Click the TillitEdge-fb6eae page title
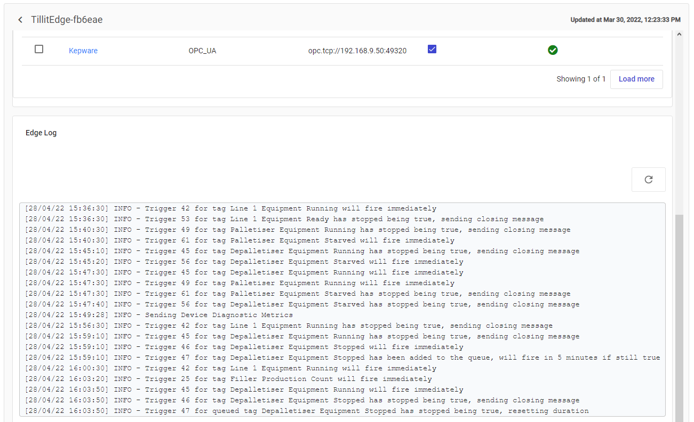This screenshot has width=694, height=422. click(67, 20)
